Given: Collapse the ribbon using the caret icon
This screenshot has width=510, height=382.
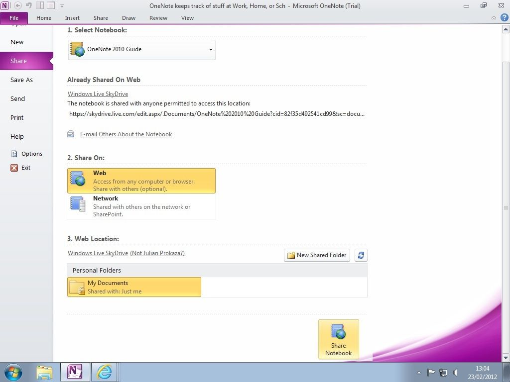Looking at the screenshot, I should pos(494,18).
